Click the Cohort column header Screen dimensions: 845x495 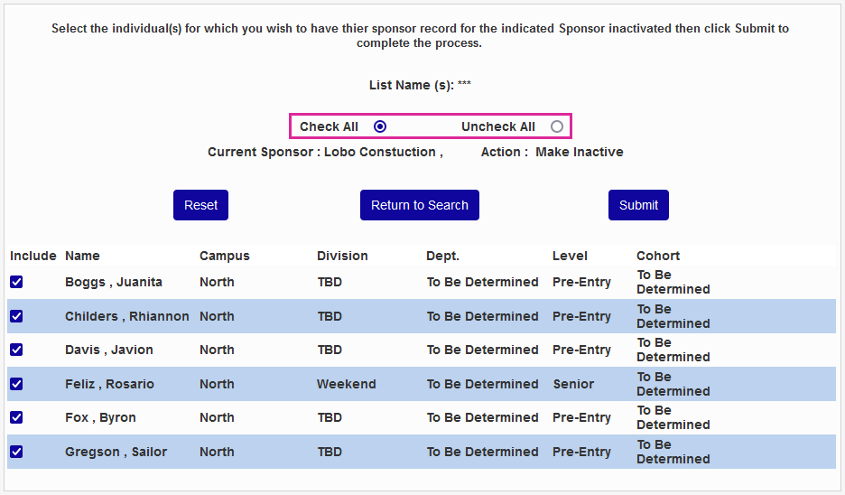click(658, 256)
